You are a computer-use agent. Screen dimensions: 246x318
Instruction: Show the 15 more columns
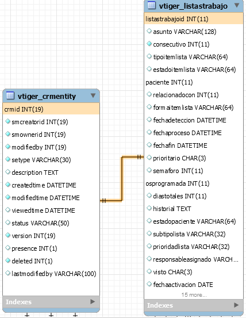click(194, 294)
